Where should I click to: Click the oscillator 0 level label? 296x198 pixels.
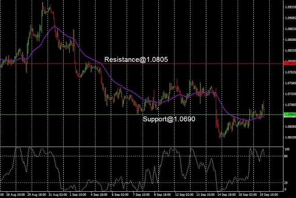285,189
